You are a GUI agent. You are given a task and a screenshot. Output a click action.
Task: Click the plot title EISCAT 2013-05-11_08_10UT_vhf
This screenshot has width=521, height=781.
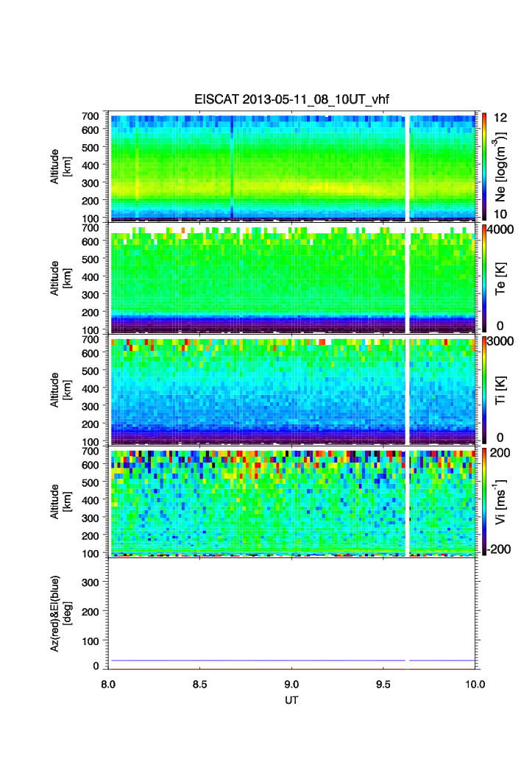point(291,101)
